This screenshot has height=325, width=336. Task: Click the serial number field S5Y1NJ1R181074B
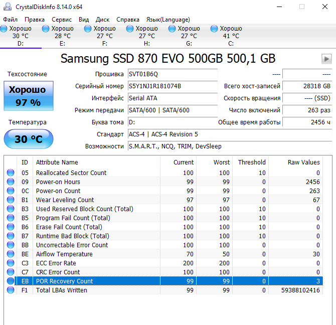point(173,86)
